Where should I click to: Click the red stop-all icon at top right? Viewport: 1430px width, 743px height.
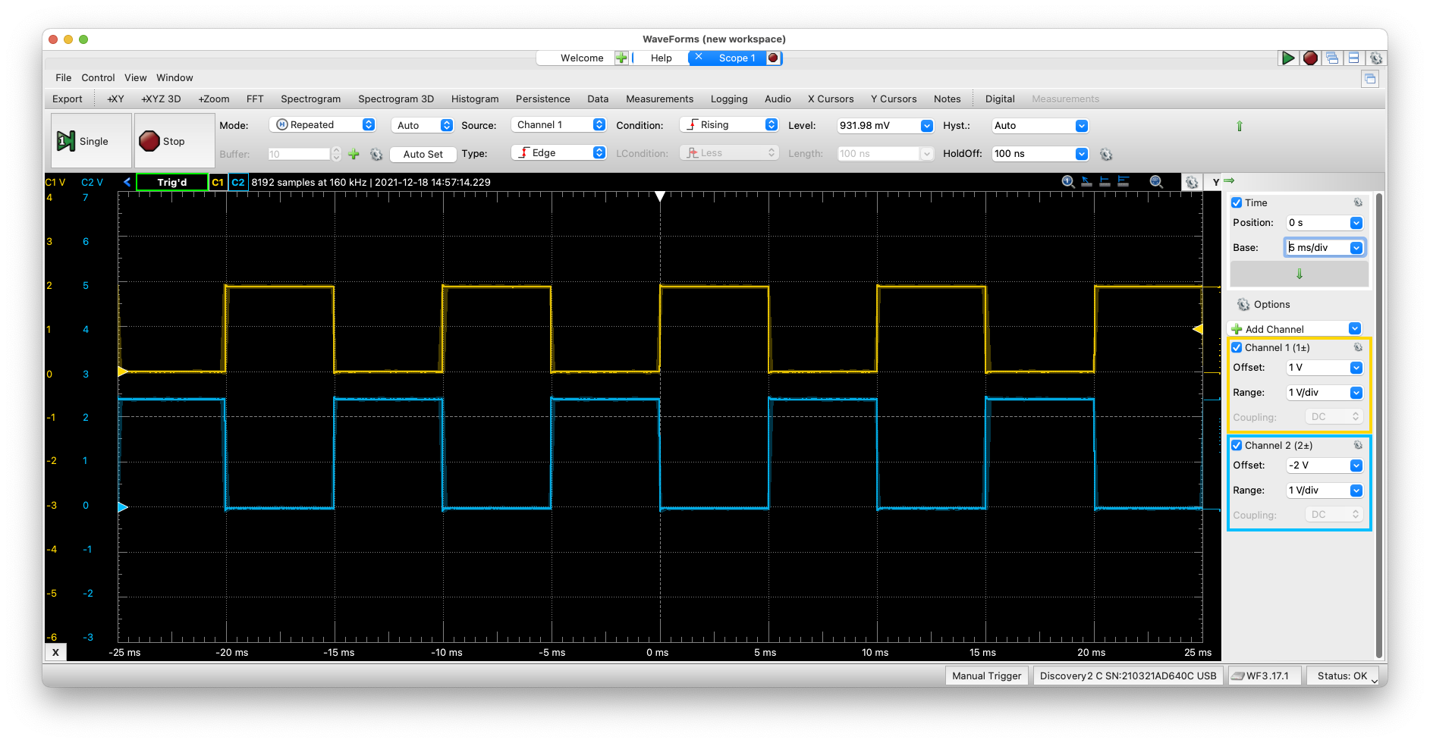click(x=1310, y=58)
